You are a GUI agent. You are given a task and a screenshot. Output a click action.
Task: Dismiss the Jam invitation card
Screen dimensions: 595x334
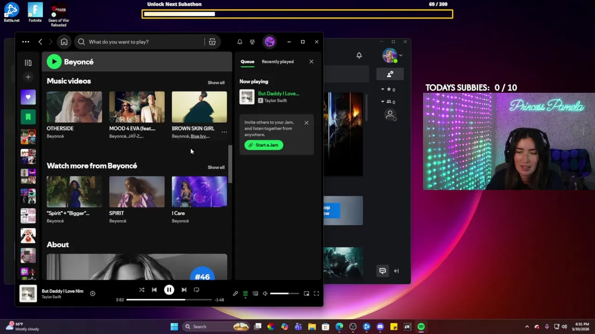306,123
